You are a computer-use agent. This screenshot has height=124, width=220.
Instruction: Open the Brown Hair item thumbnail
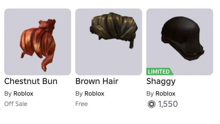click(109, 42)
